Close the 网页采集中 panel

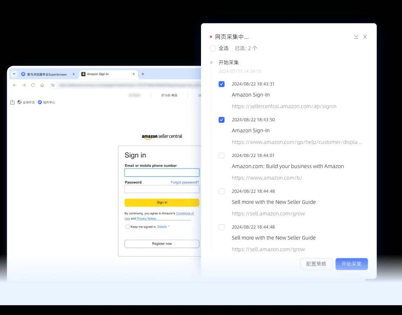[365, 37]
